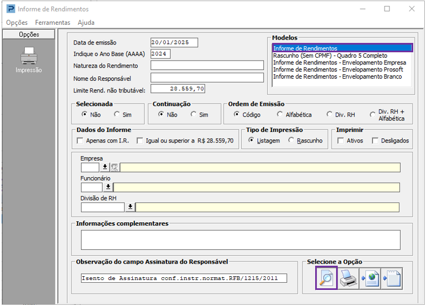Click the app logo in title bar
This screenshot has width=427, height=307.
pyautogui.click(x=10, y=9)
